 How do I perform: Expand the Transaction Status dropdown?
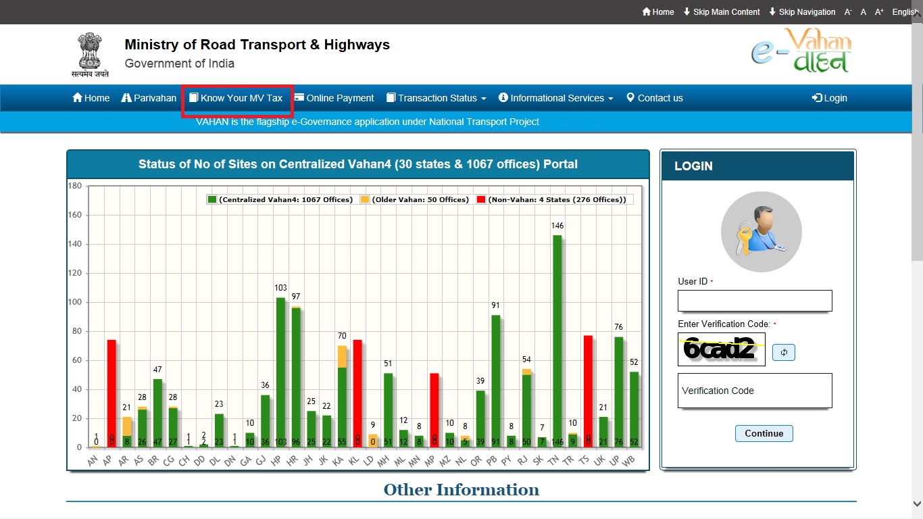click(x=436, y=98)
